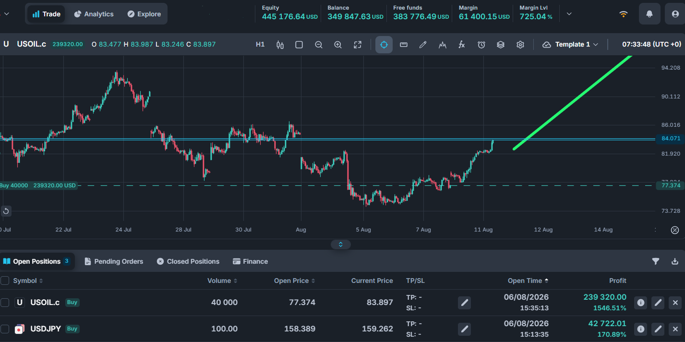The width and height of the screenshot is (685, 342).
Task: Select the ruler measurement tool
Action: pos(404,45)
